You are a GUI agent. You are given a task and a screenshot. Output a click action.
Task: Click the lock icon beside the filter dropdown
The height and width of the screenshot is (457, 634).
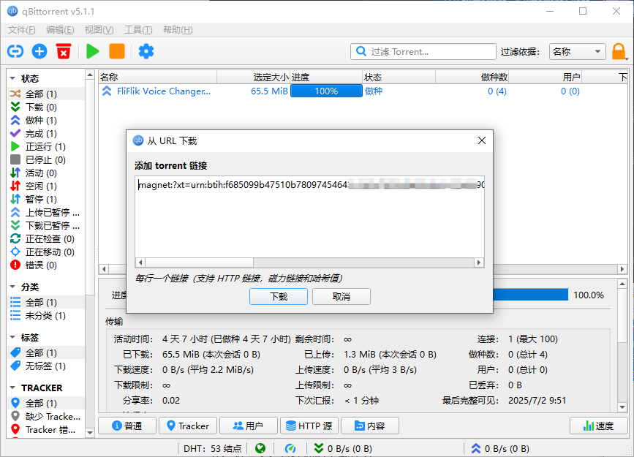[x=618, y=51]
